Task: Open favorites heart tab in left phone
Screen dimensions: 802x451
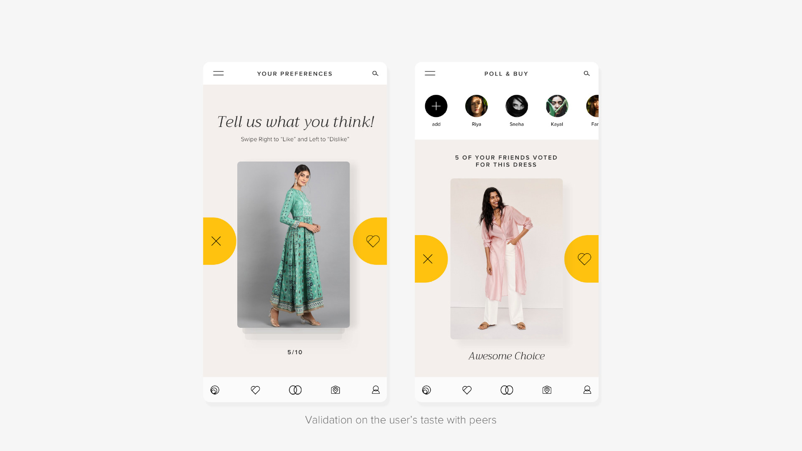Action: click(x=255, y=390)
